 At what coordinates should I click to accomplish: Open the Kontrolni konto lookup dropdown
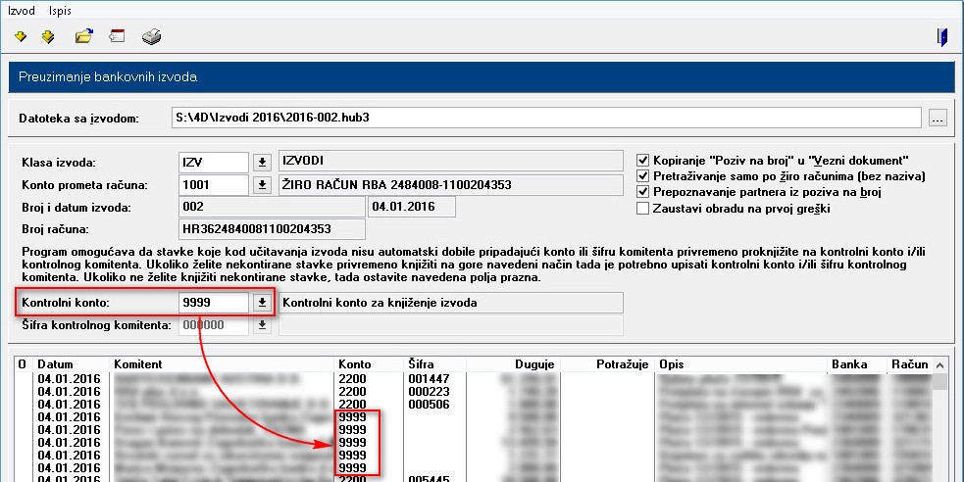click(262, 303)
